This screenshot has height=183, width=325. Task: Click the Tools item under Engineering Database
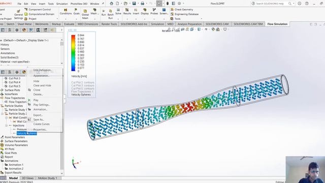tap(175, 19)
